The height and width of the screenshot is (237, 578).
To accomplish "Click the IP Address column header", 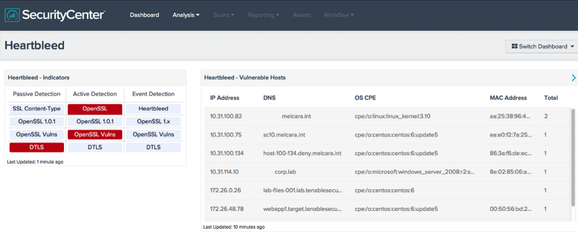I will [225, 98].
